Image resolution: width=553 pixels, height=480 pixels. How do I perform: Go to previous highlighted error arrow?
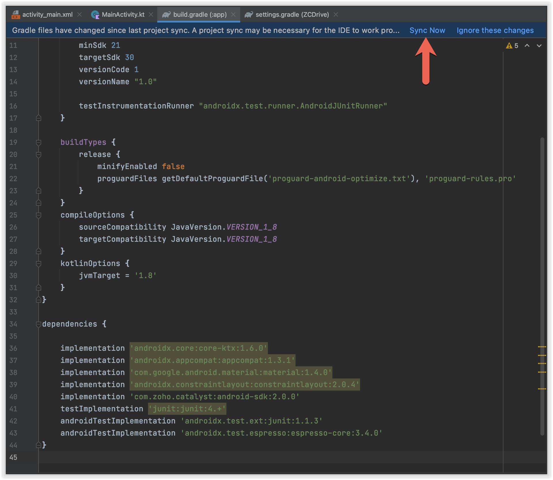[527, 46]
